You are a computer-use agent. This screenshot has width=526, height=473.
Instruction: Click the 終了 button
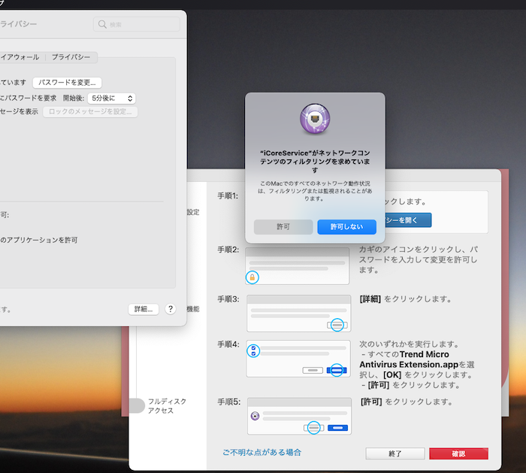[x=394, y=453]
